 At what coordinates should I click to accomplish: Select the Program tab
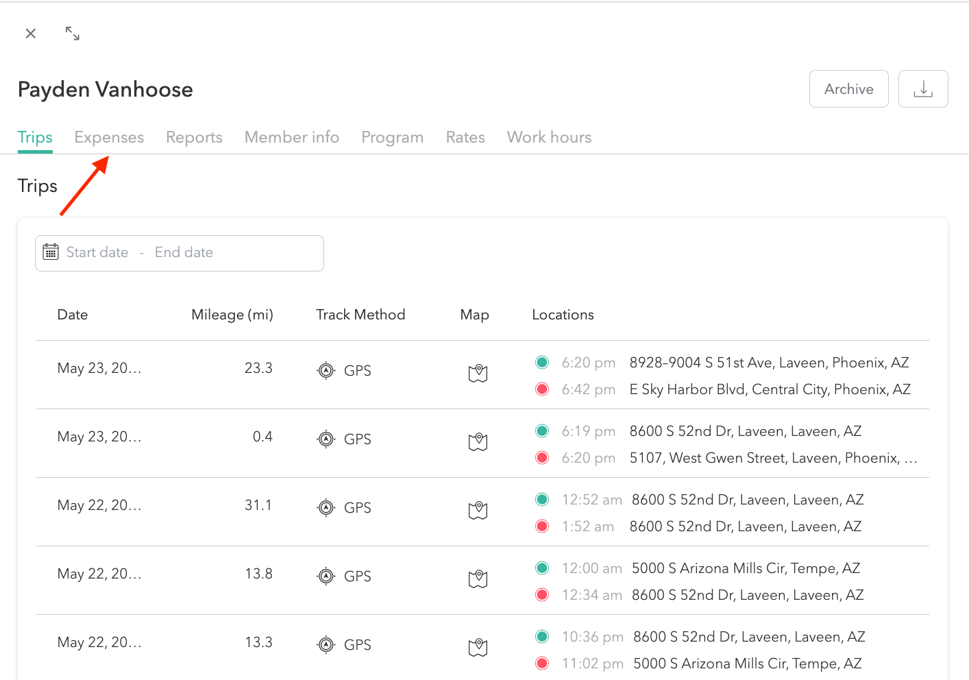coord(392,137)
